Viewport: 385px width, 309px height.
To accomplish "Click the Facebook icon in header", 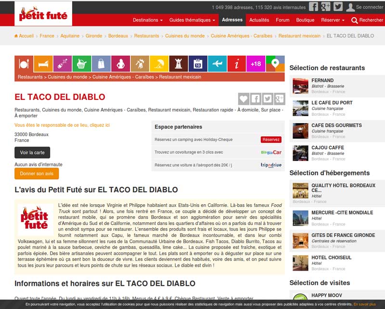I will (313, 7).
